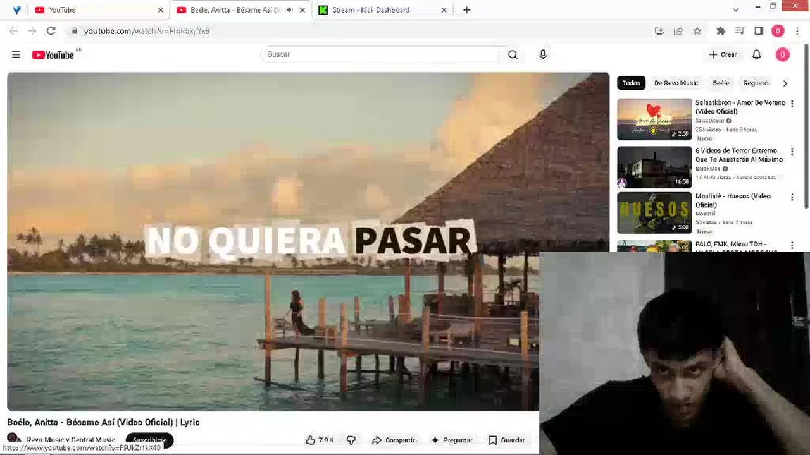Open 6 Videos de Terror Extremo title
Viewport: 810px width, 455px height.
point(739,155)
